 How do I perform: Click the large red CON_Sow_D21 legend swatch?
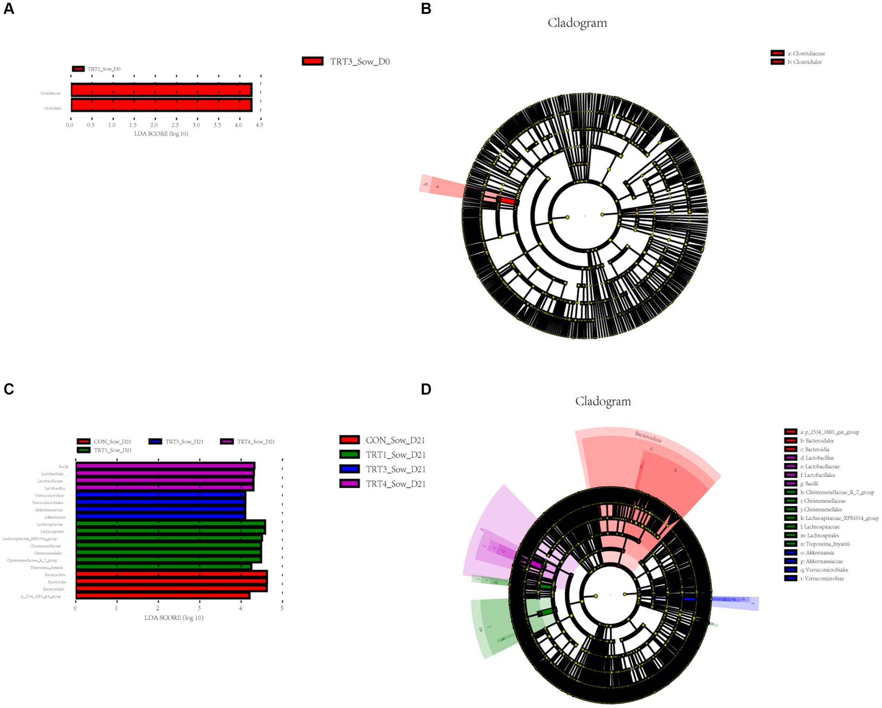pyautogui.click(x=349, y=440)
